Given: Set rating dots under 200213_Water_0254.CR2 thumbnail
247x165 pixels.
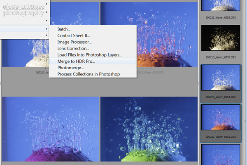Looking at the screenshot, I should [x=221, y=93].
